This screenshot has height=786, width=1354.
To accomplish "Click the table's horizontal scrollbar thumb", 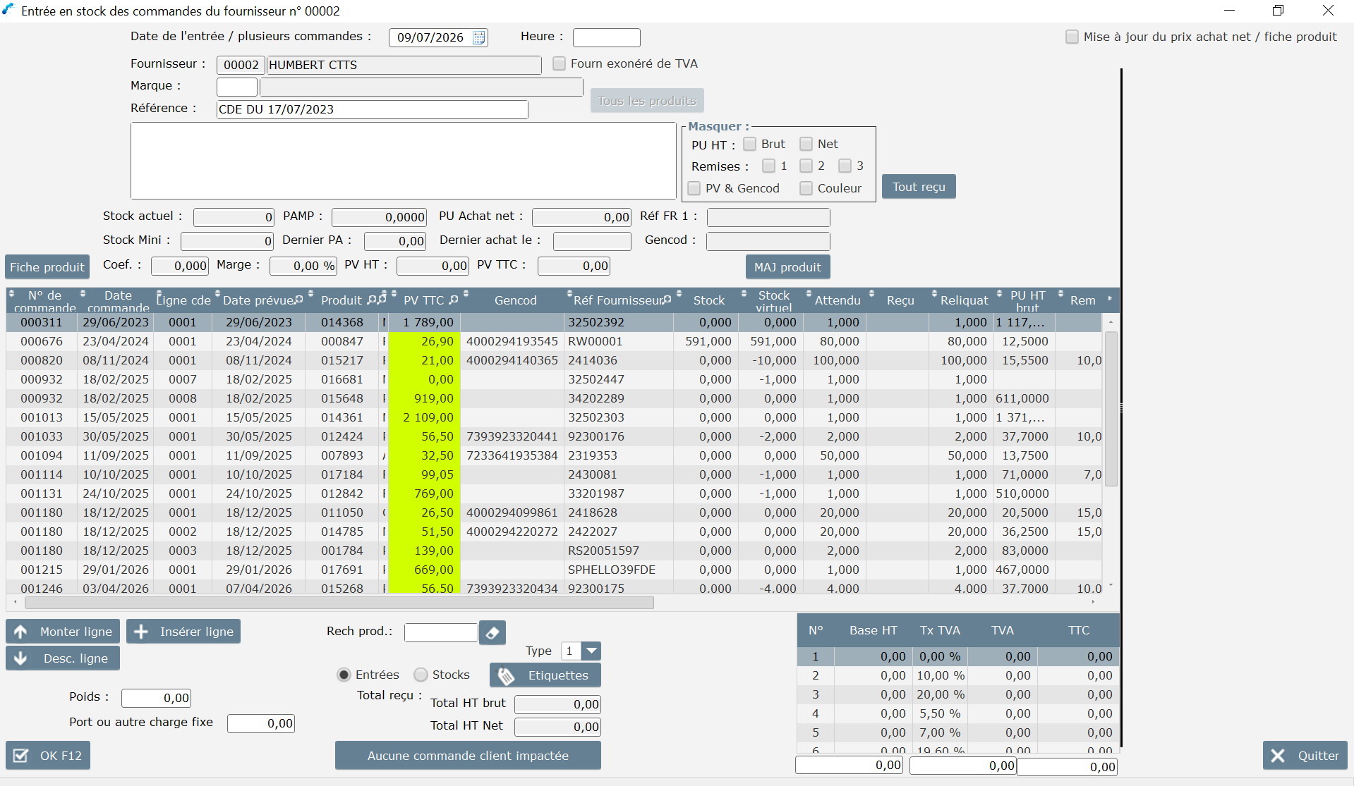I will click(339, 603).
